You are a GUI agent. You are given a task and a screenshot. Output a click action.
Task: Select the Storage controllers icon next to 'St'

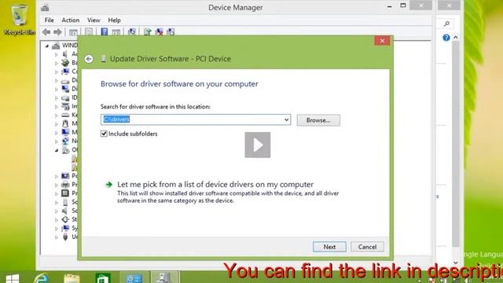click(x=65, y=219)
